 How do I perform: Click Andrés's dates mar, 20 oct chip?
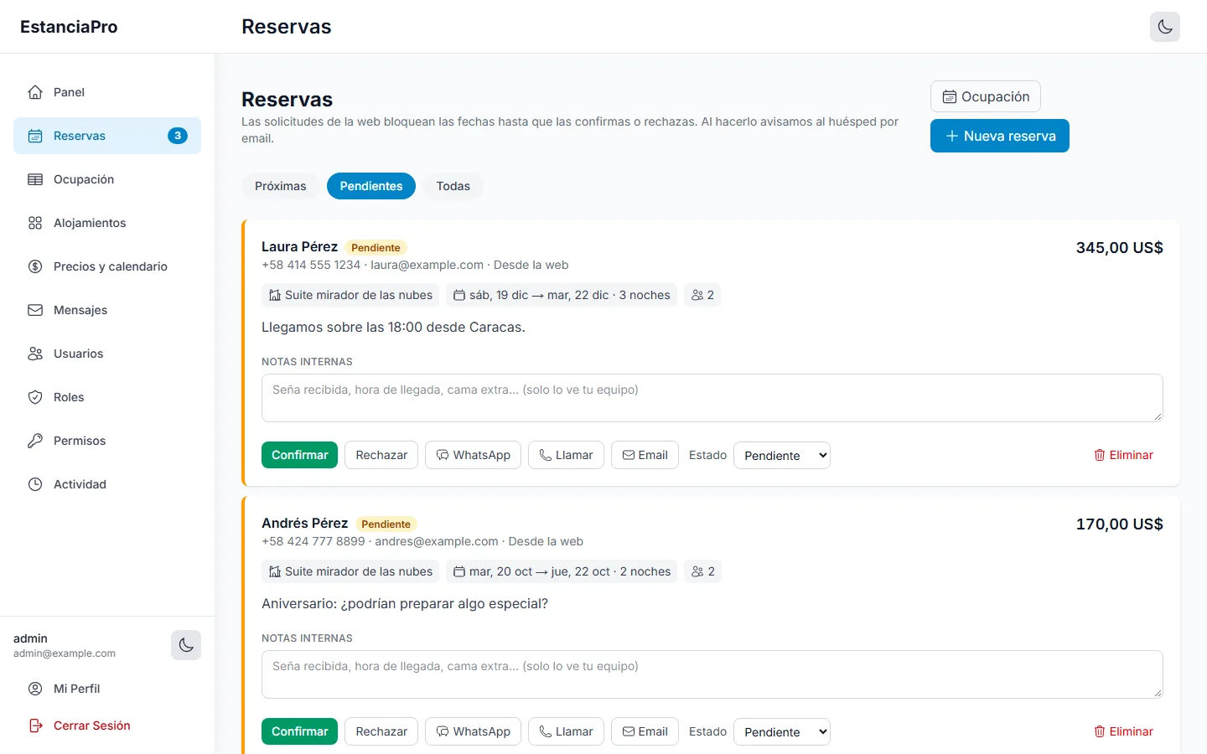(x=562, y=571)
